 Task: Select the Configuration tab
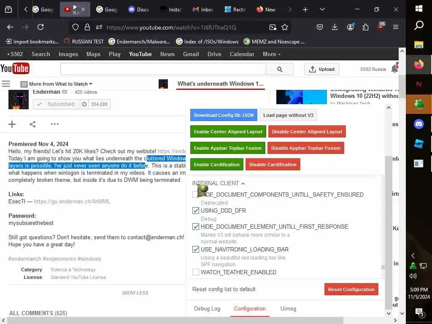click(250, 308)
